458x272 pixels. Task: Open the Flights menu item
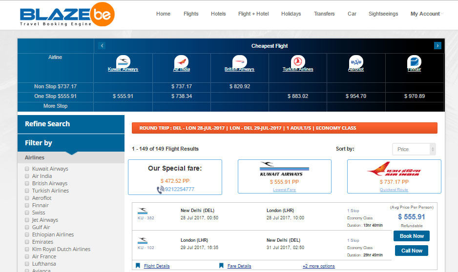191,14
